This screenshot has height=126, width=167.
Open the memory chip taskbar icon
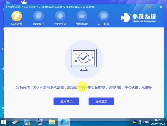tap(15, 122)
